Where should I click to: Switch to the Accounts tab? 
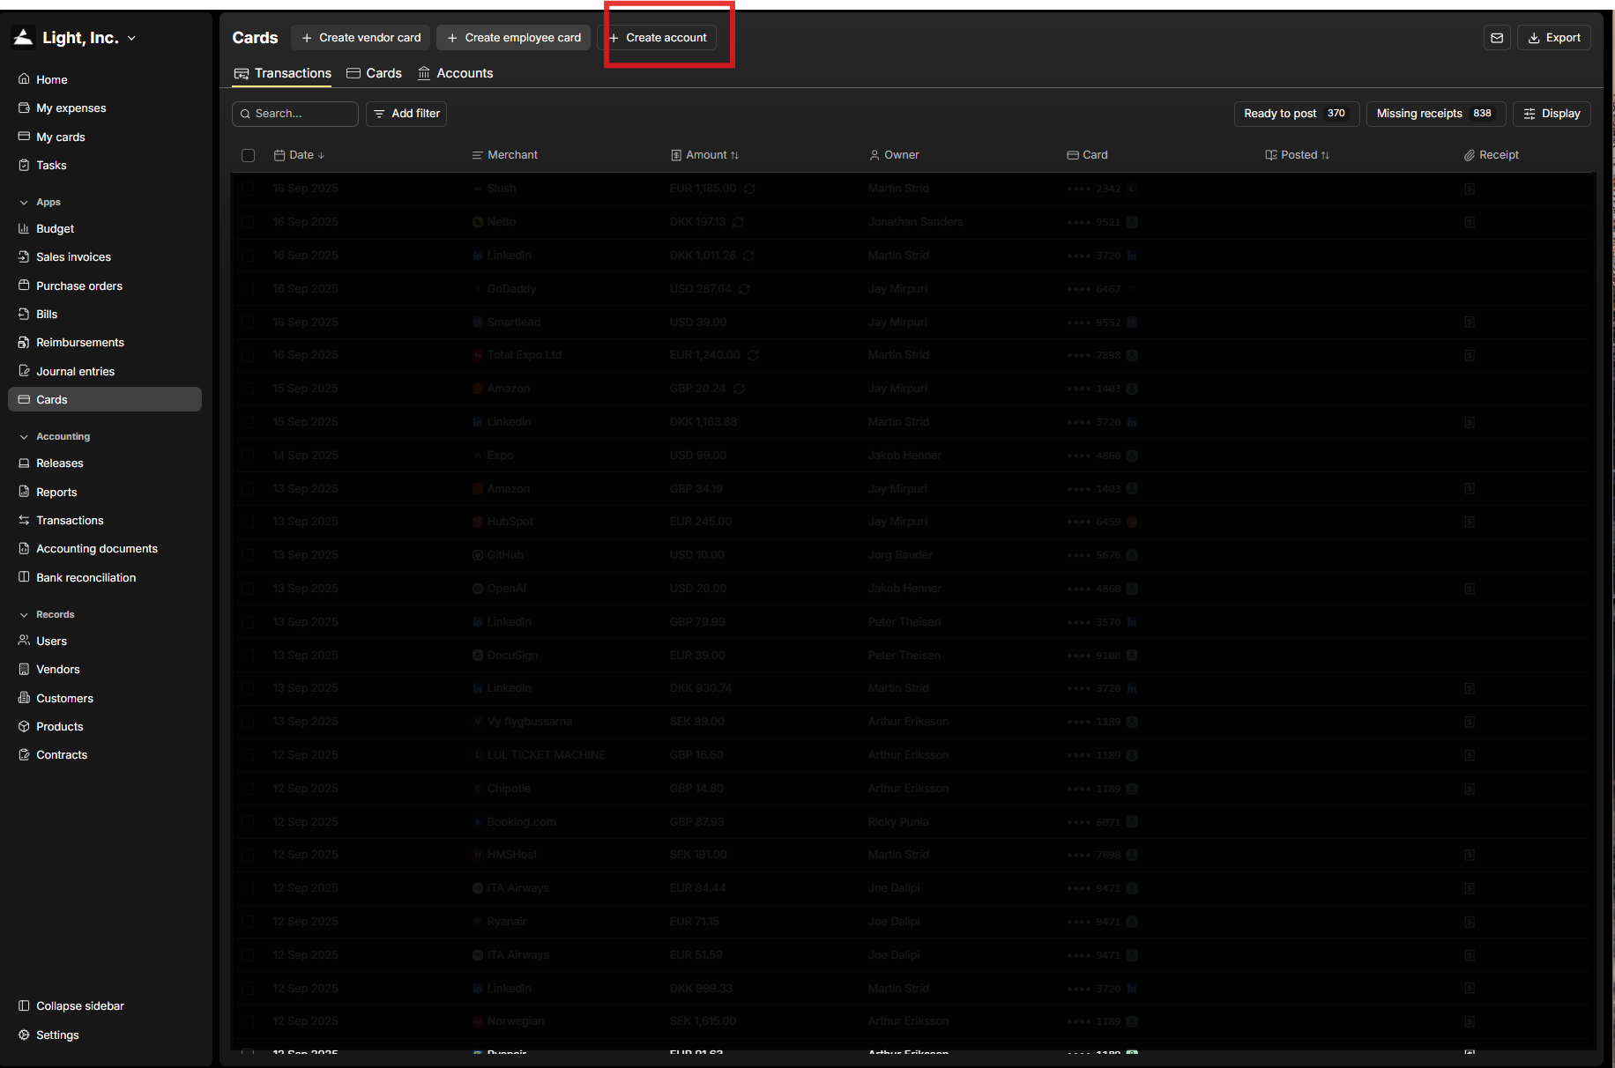pos(456,73)
